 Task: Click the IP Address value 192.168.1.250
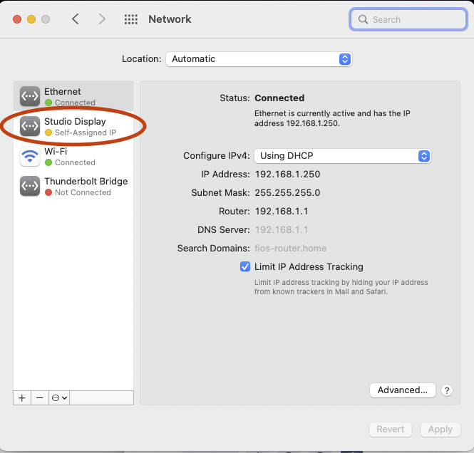coord(287,175)
